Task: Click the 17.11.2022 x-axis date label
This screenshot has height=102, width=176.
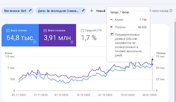Action: pos(41,95)
